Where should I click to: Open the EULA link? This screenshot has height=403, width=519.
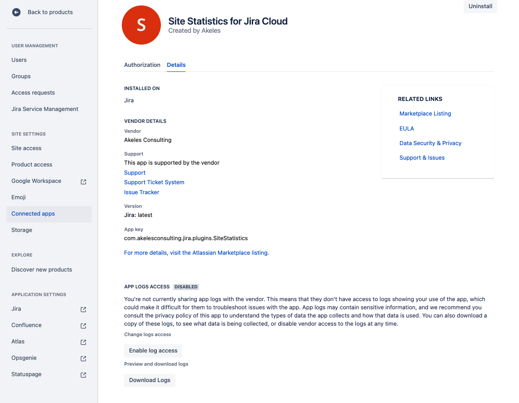406,129
